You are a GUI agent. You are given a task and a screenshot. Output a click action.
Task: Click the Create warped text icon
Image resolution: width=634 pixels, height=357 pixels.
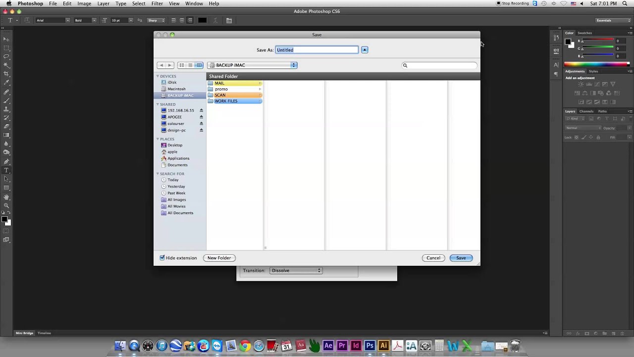pos(215,20)
